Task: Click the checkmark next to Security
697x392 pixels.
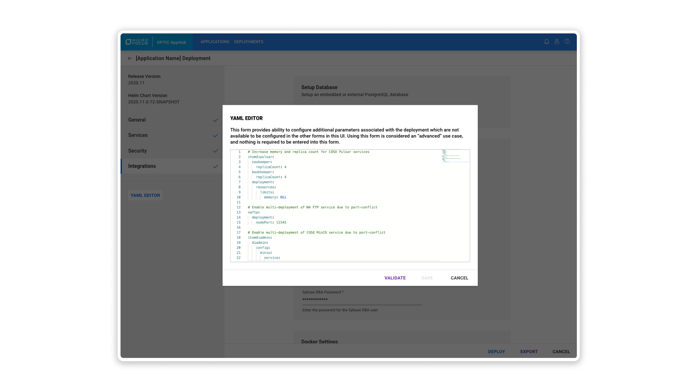Action: click(x=215, y=151)
